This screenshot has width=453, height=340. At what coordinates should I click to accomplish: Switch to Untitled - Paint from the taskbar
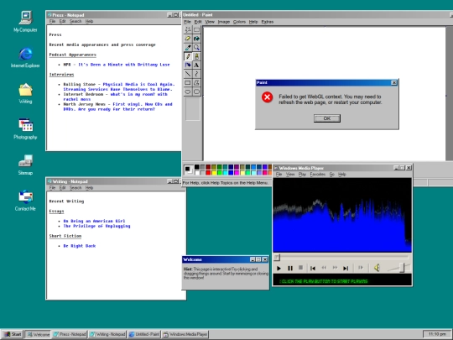click(x=144, y=334)
